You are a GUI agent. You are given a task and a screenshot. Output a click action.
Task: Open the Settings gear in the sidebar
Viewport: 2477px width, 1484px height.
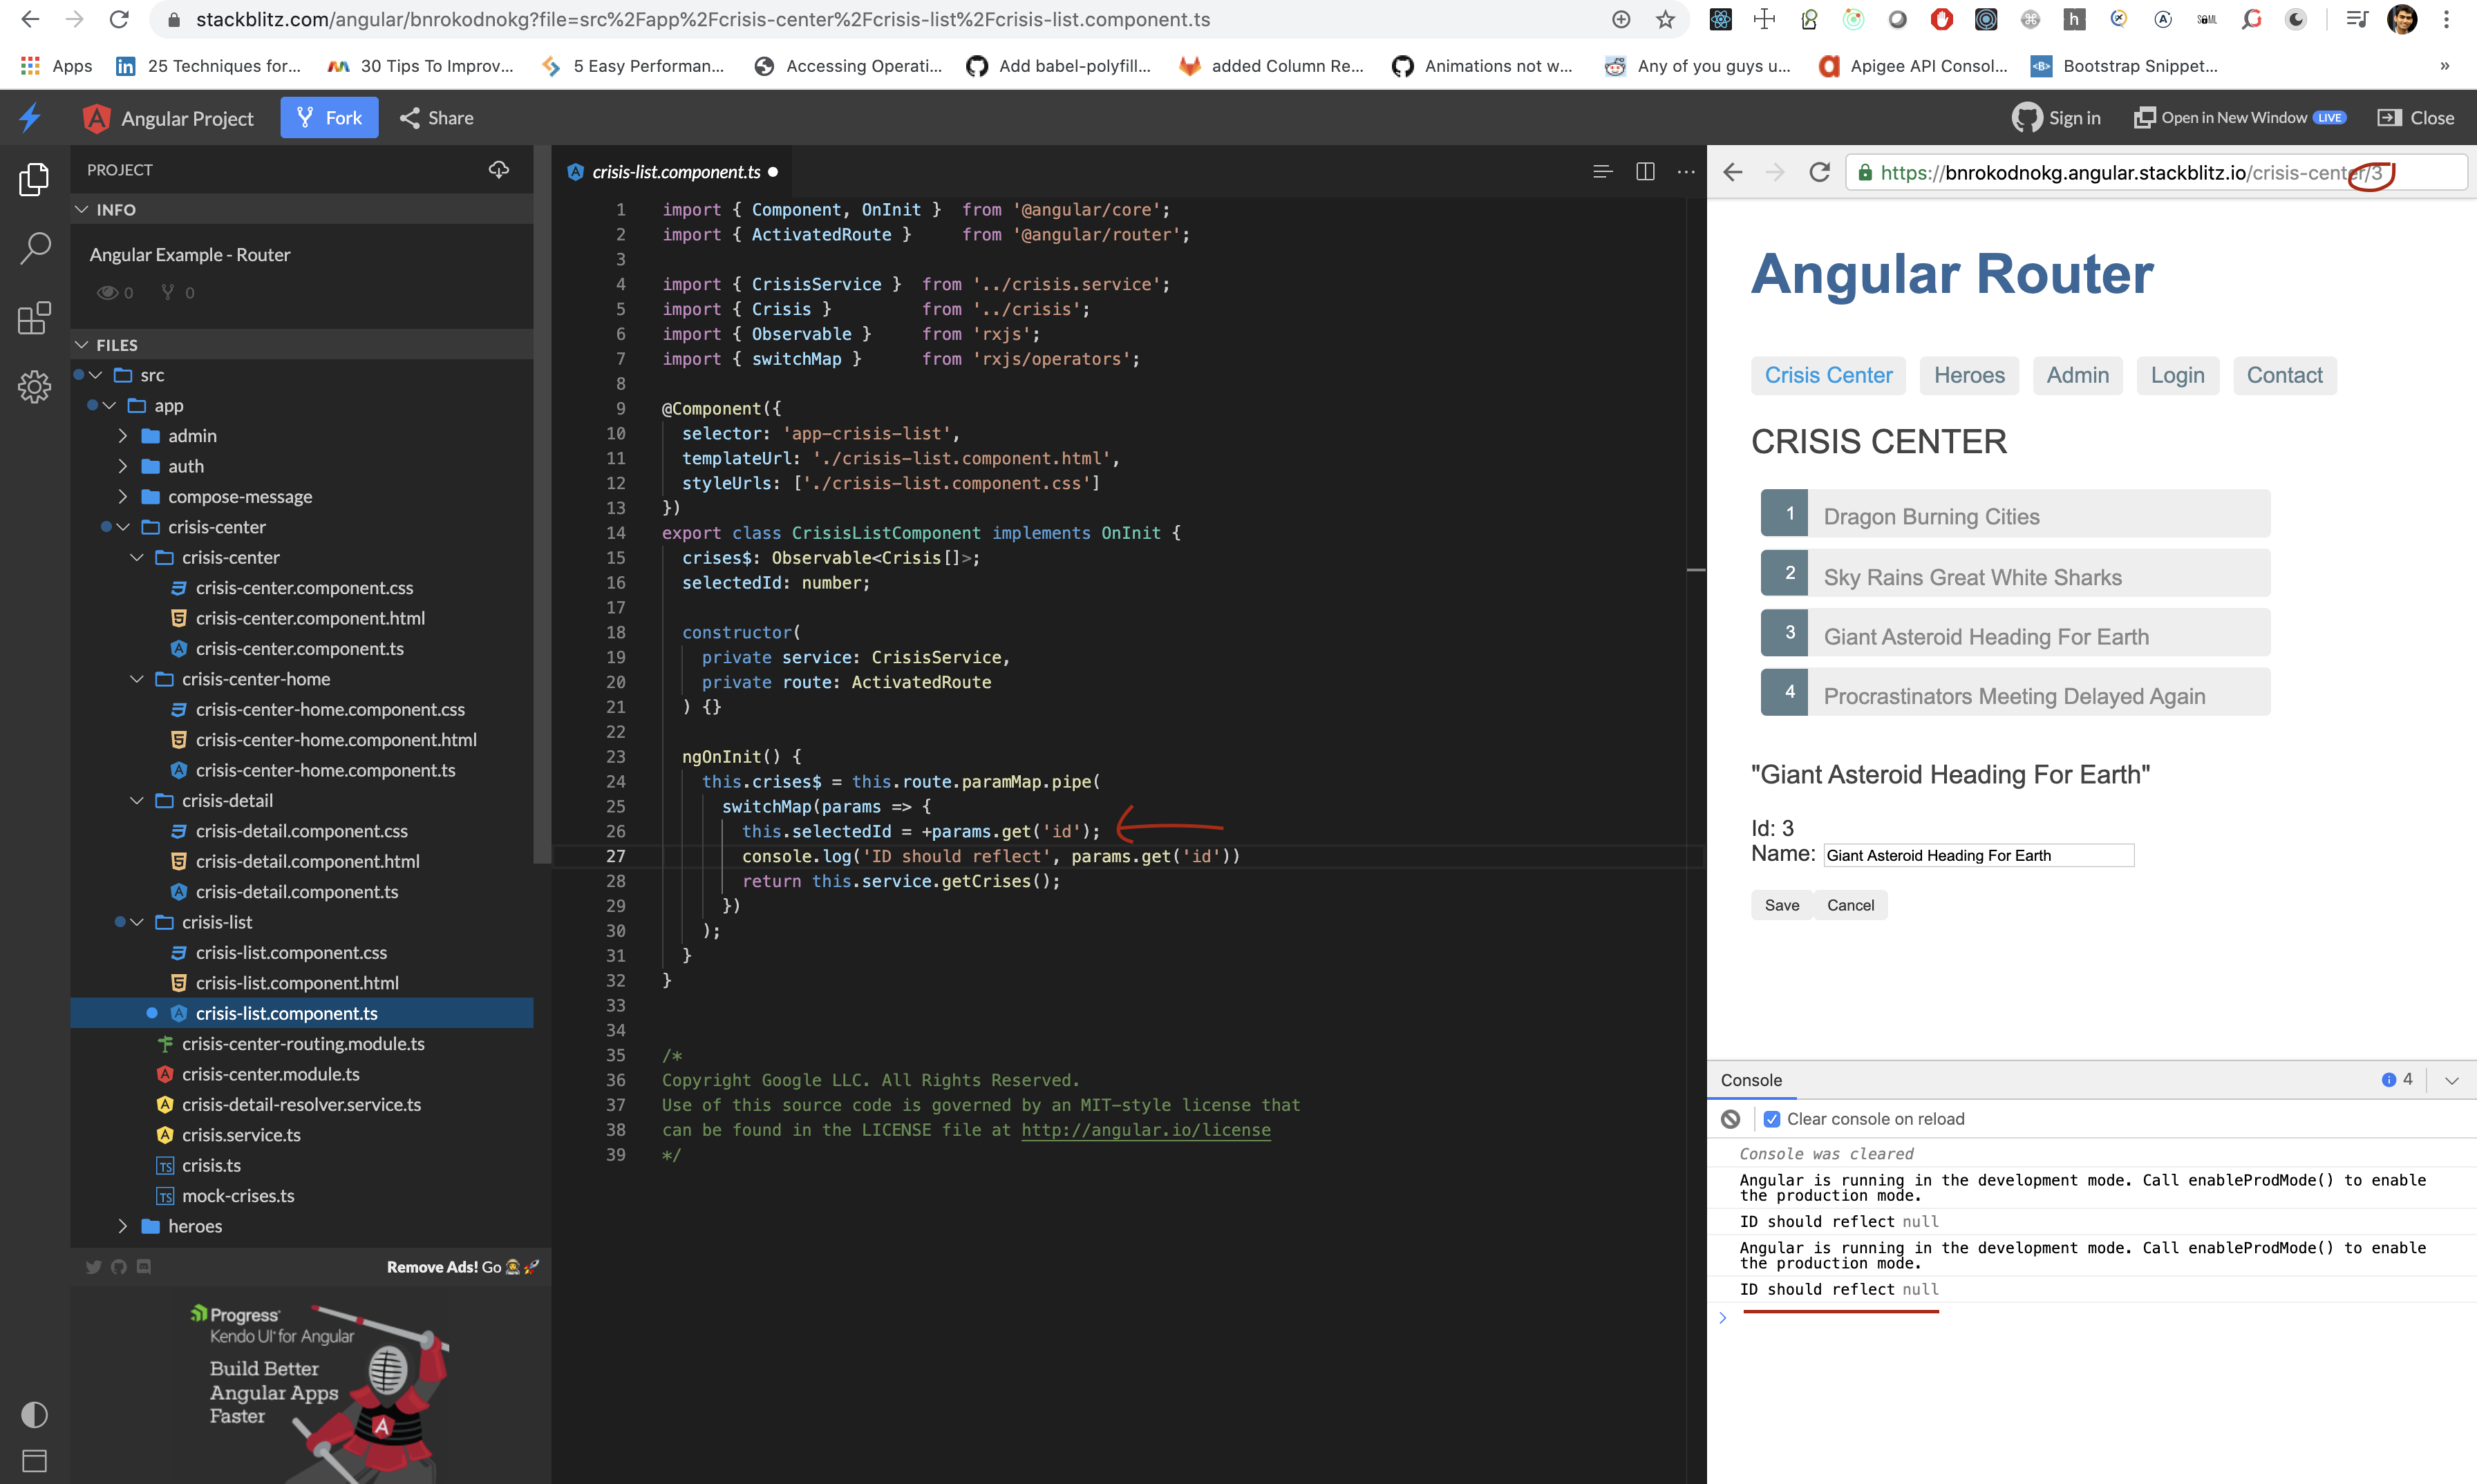[34, 387]
